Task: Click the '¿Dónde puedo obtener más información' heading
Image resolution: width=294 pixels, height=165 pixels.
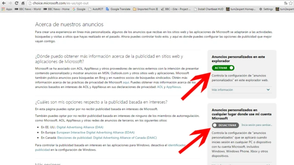Action: click(109, 59)
